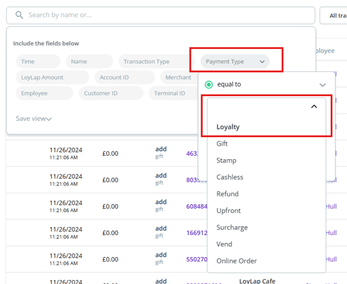Select the Cashless option
Image resolution: width=347 pixels, height=284 pixels.
click(230, 177)
